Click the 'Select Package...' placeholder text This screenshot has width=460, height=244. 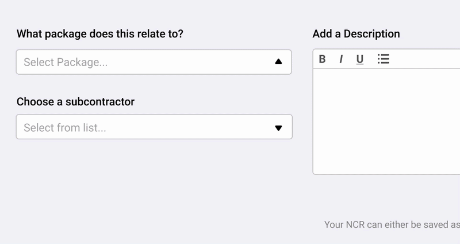coord(66,62)
